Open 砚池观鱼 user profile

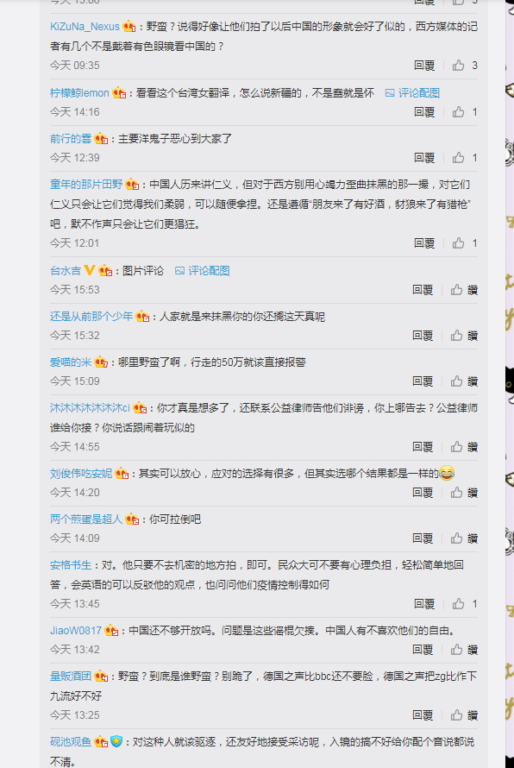coord(71,741)
